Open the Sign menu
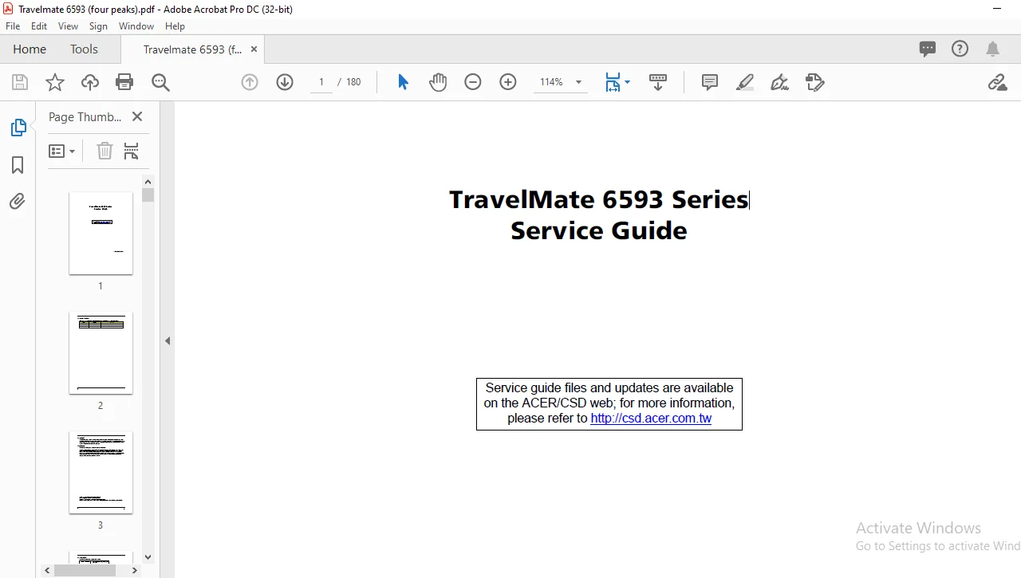Image resolution: width=1021 pixels, height=578 pixels. [x=98, y=26]
